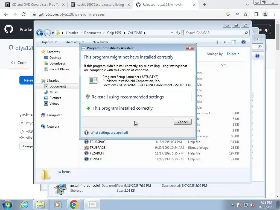
Task: Sort files by the Size column
Action: coord(230,65)
